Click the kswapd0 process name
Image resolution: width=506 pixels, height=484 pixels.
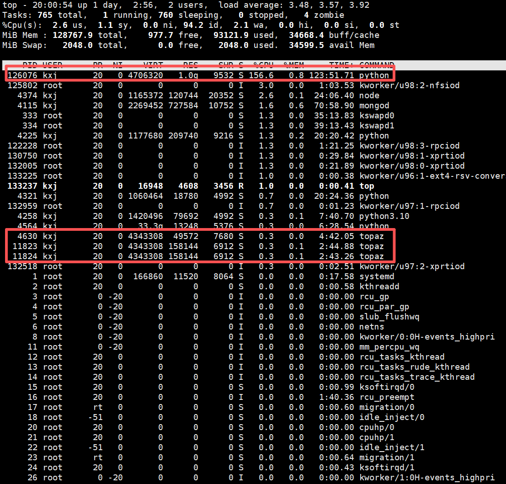point(377,116)
